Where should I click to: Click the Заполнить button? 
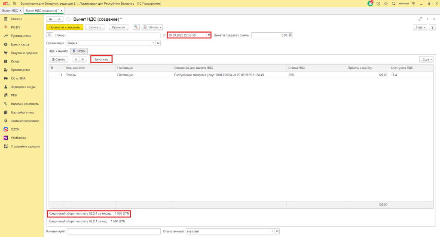[x=101, y=59]
